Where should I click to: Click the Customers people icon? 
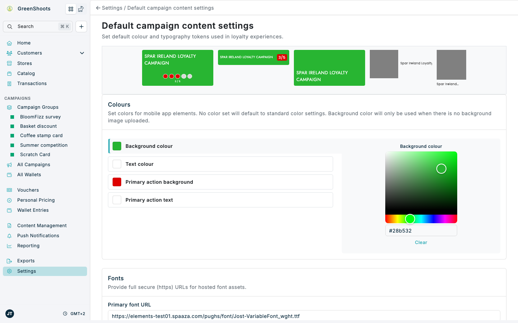coord(9,53)
